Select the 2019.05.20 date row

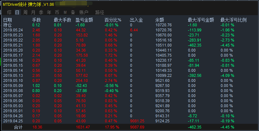13,50
